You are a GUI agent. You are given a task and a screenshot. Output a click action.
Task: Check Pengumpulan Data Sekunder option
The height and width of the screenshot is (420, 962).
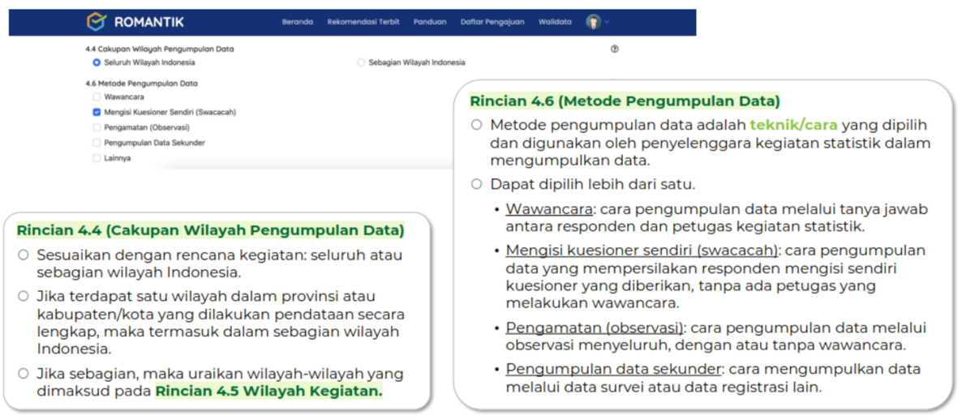97,143
